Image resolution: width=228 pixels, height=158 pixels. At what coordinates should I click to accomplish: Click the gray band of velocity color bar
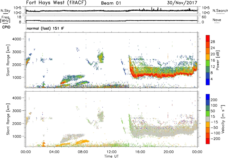208,119
